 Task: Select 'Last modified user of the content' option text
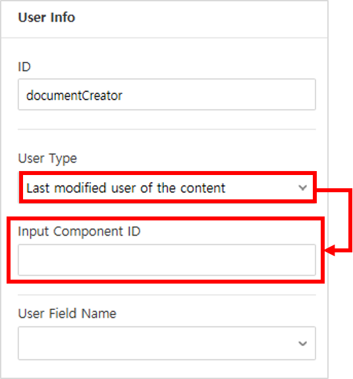click(126, 188)
